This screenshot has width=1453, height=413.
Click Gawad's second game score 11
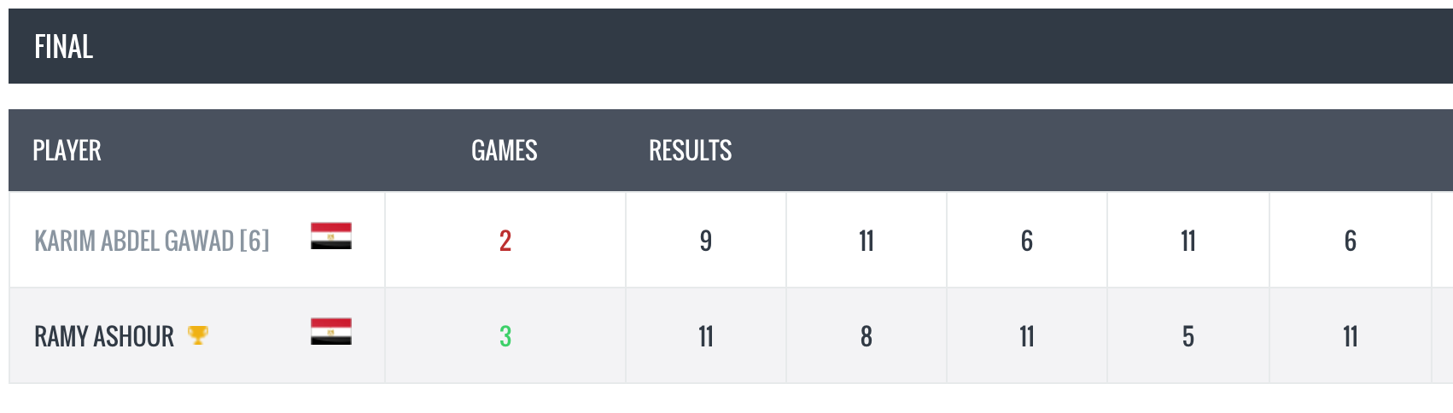click(x=867, y=241)
